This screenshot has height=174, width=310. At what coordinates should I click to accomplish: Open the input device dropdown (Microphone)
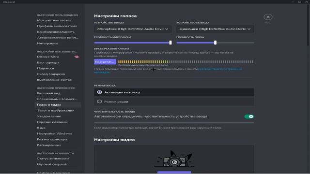tap(133, 29)
